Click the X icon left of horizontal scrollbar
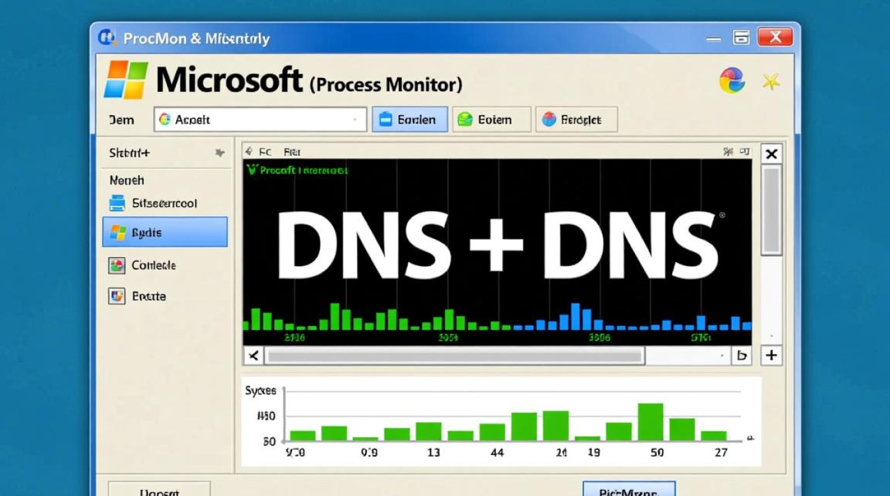 pyautogui.click(x=253, y=356)
